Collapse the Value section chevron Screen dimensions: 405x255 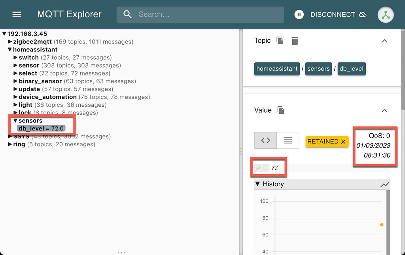384,110
